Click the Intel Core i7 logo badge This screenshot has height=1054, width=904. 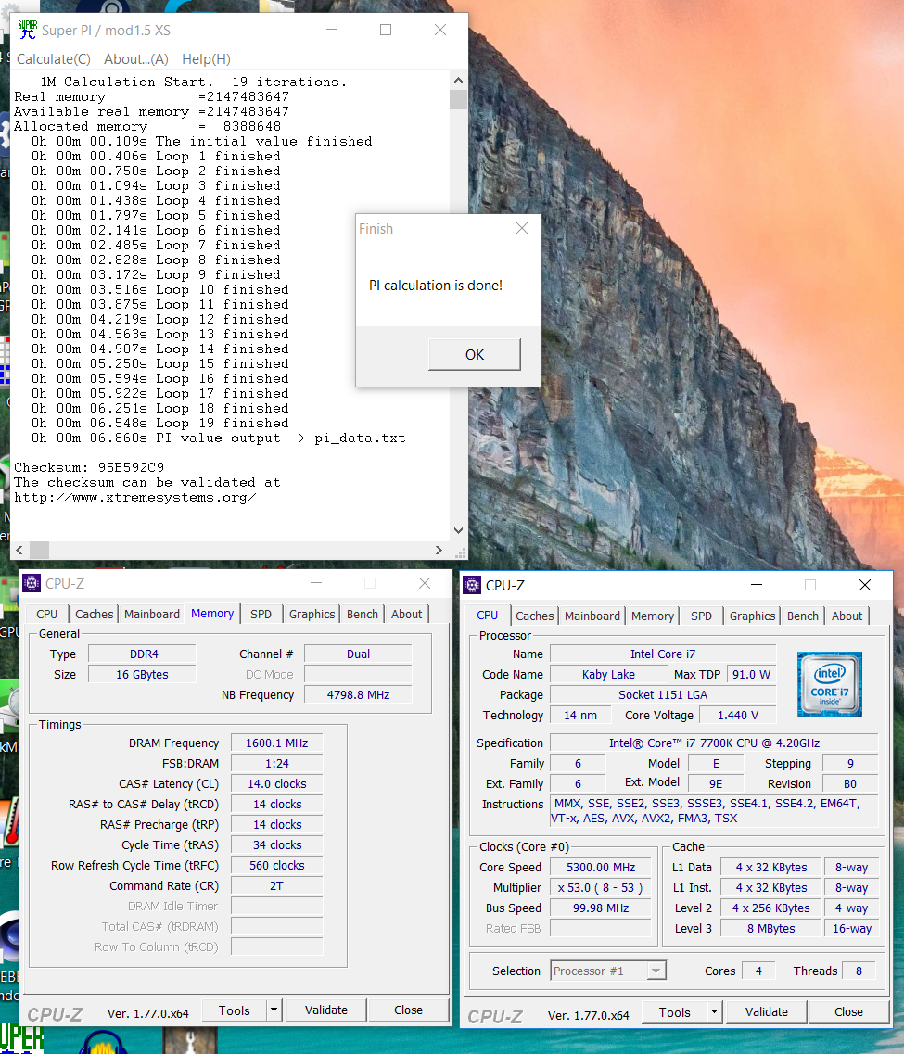pos(830,683)
